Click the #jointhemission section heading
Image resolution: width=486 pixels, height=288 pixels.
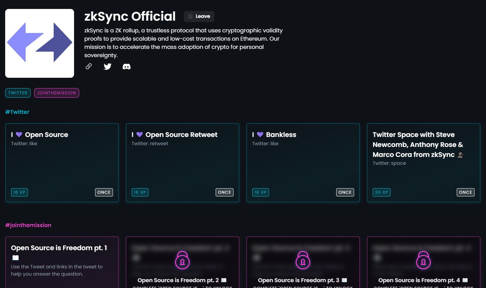[x=29, y=225]
